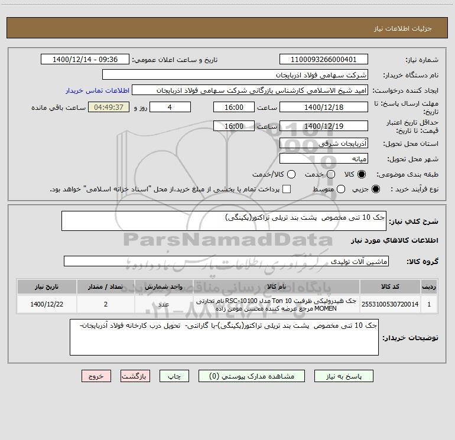This screenshot has height=440, width=455.
Task: Click the page header جزئیات اطلاعات نیاز
Action: click(x=402, y=28)
